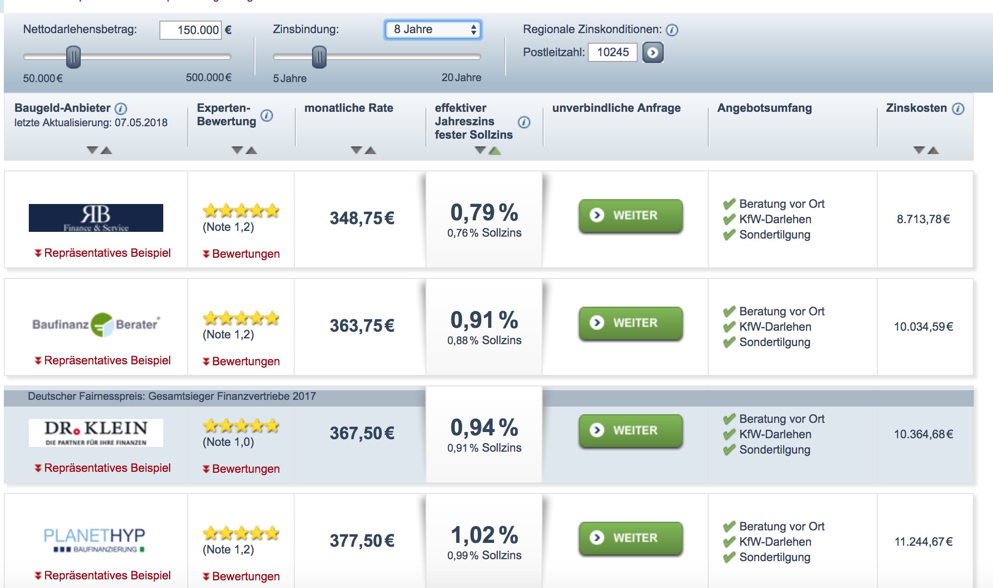Open info icon beside Baugeld-Anbieter header
993x588 pixels.
tap(121, 108)
